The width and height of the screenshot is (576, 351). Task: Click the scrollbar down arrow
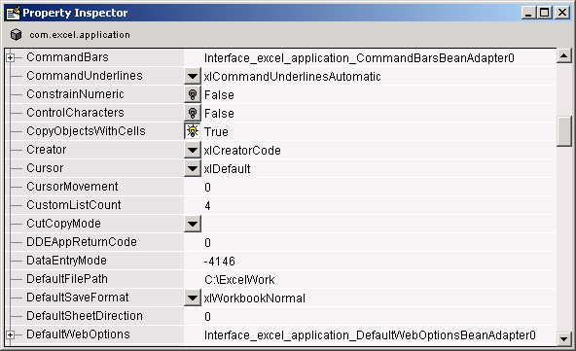tap(564, 338)
